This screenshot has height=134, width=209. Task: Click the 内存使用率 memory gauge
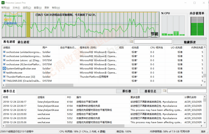[197, 26]
